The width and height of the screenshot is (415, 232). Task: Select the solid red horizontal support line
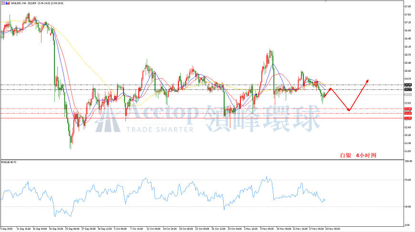pos(202,118)
